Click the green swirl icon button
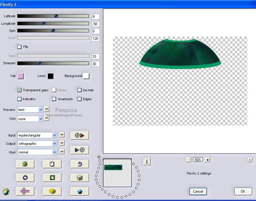 click(x=25, y=164)
